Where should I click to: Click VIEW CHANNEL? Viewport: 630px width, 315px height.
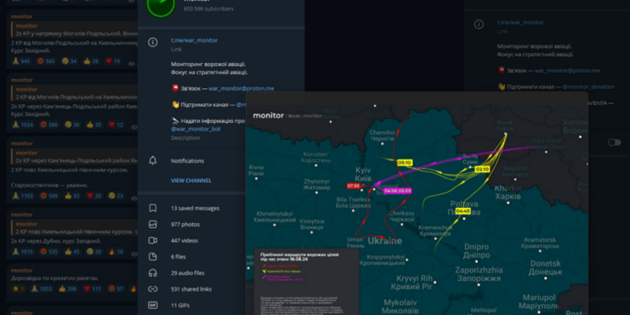tap(191, 180)
